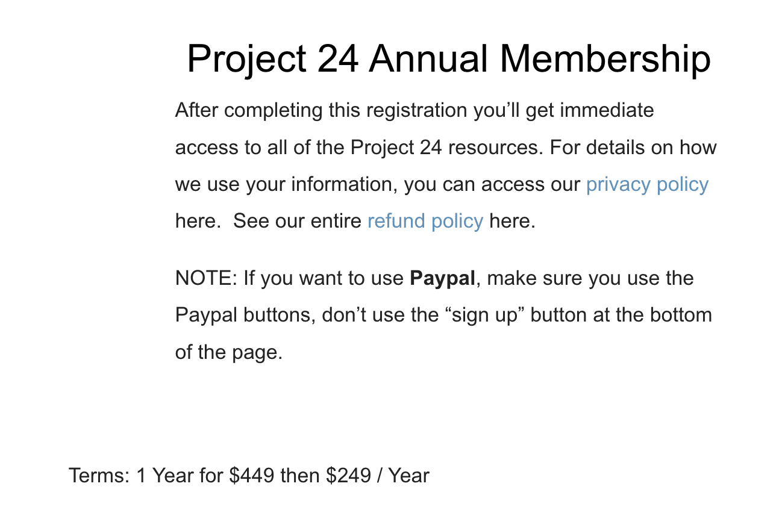
Task: Click the "$249 / Year" renewal text
Action: (x=378, y=476)
